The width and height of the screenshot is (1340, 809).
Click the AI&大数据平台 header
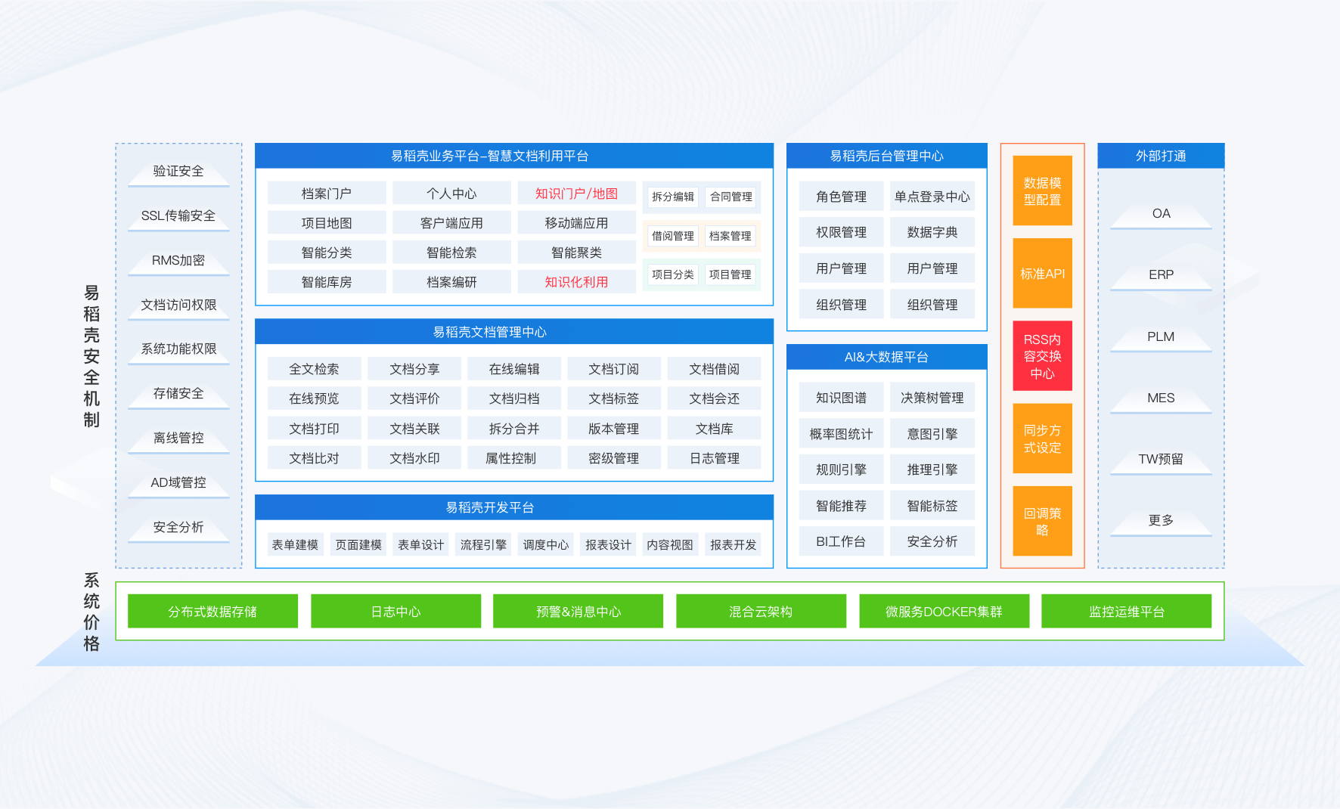[886, 357]
